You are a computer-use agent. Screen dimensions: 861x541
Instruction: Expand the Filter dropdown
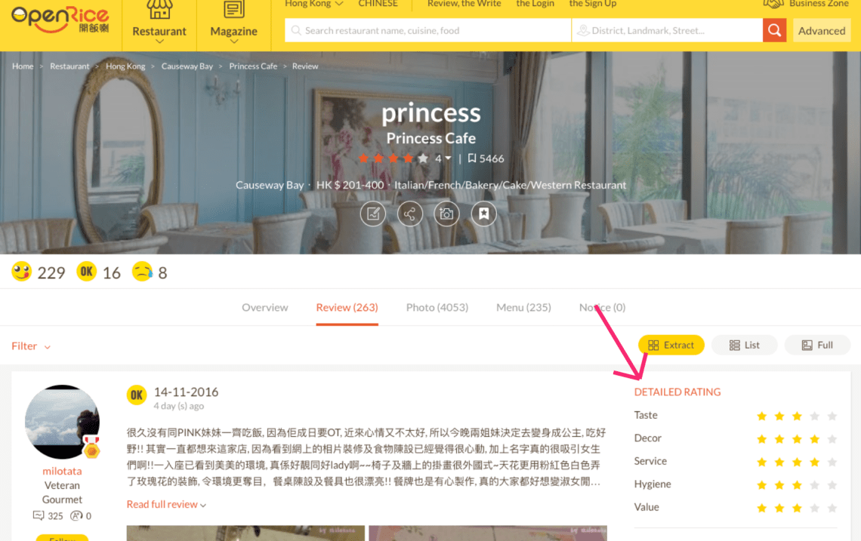pos(31,346)
